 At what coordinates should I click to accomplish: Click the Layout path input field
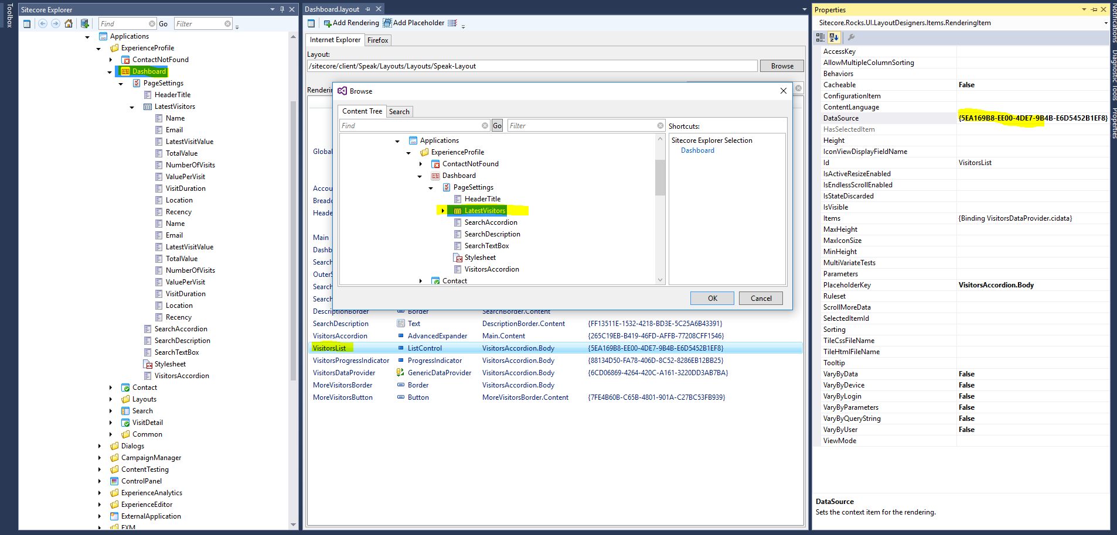(x=532, y=66)
